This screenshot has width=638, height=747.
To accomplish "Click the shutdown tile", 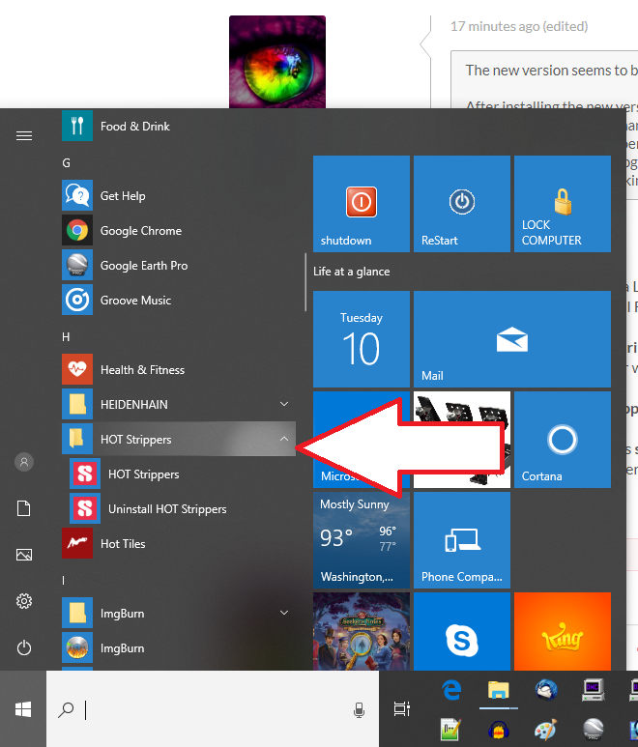I will click(x=362, y=204).
